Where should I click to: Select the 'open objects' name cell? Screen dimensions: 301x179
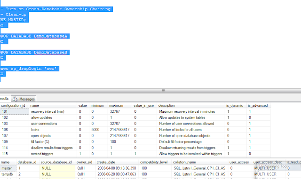[53, 136]
